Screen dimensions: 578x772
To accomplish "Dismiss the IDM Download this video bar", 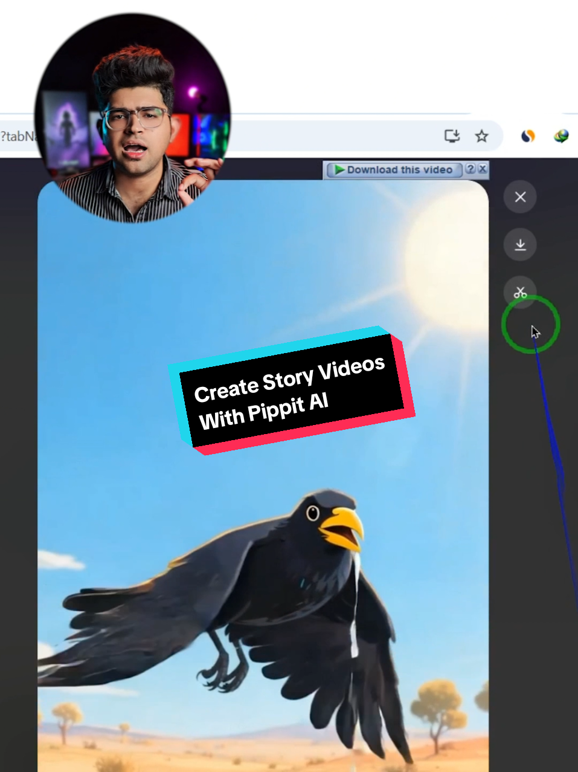I will tap(482, 169).
